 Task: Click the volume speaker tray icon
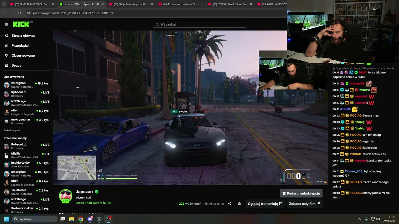[x=378, y=219]
